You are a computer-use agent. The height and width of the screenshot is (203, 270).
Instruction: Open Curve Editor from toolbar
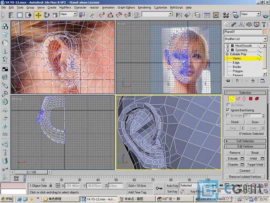[x=207, y=15]
